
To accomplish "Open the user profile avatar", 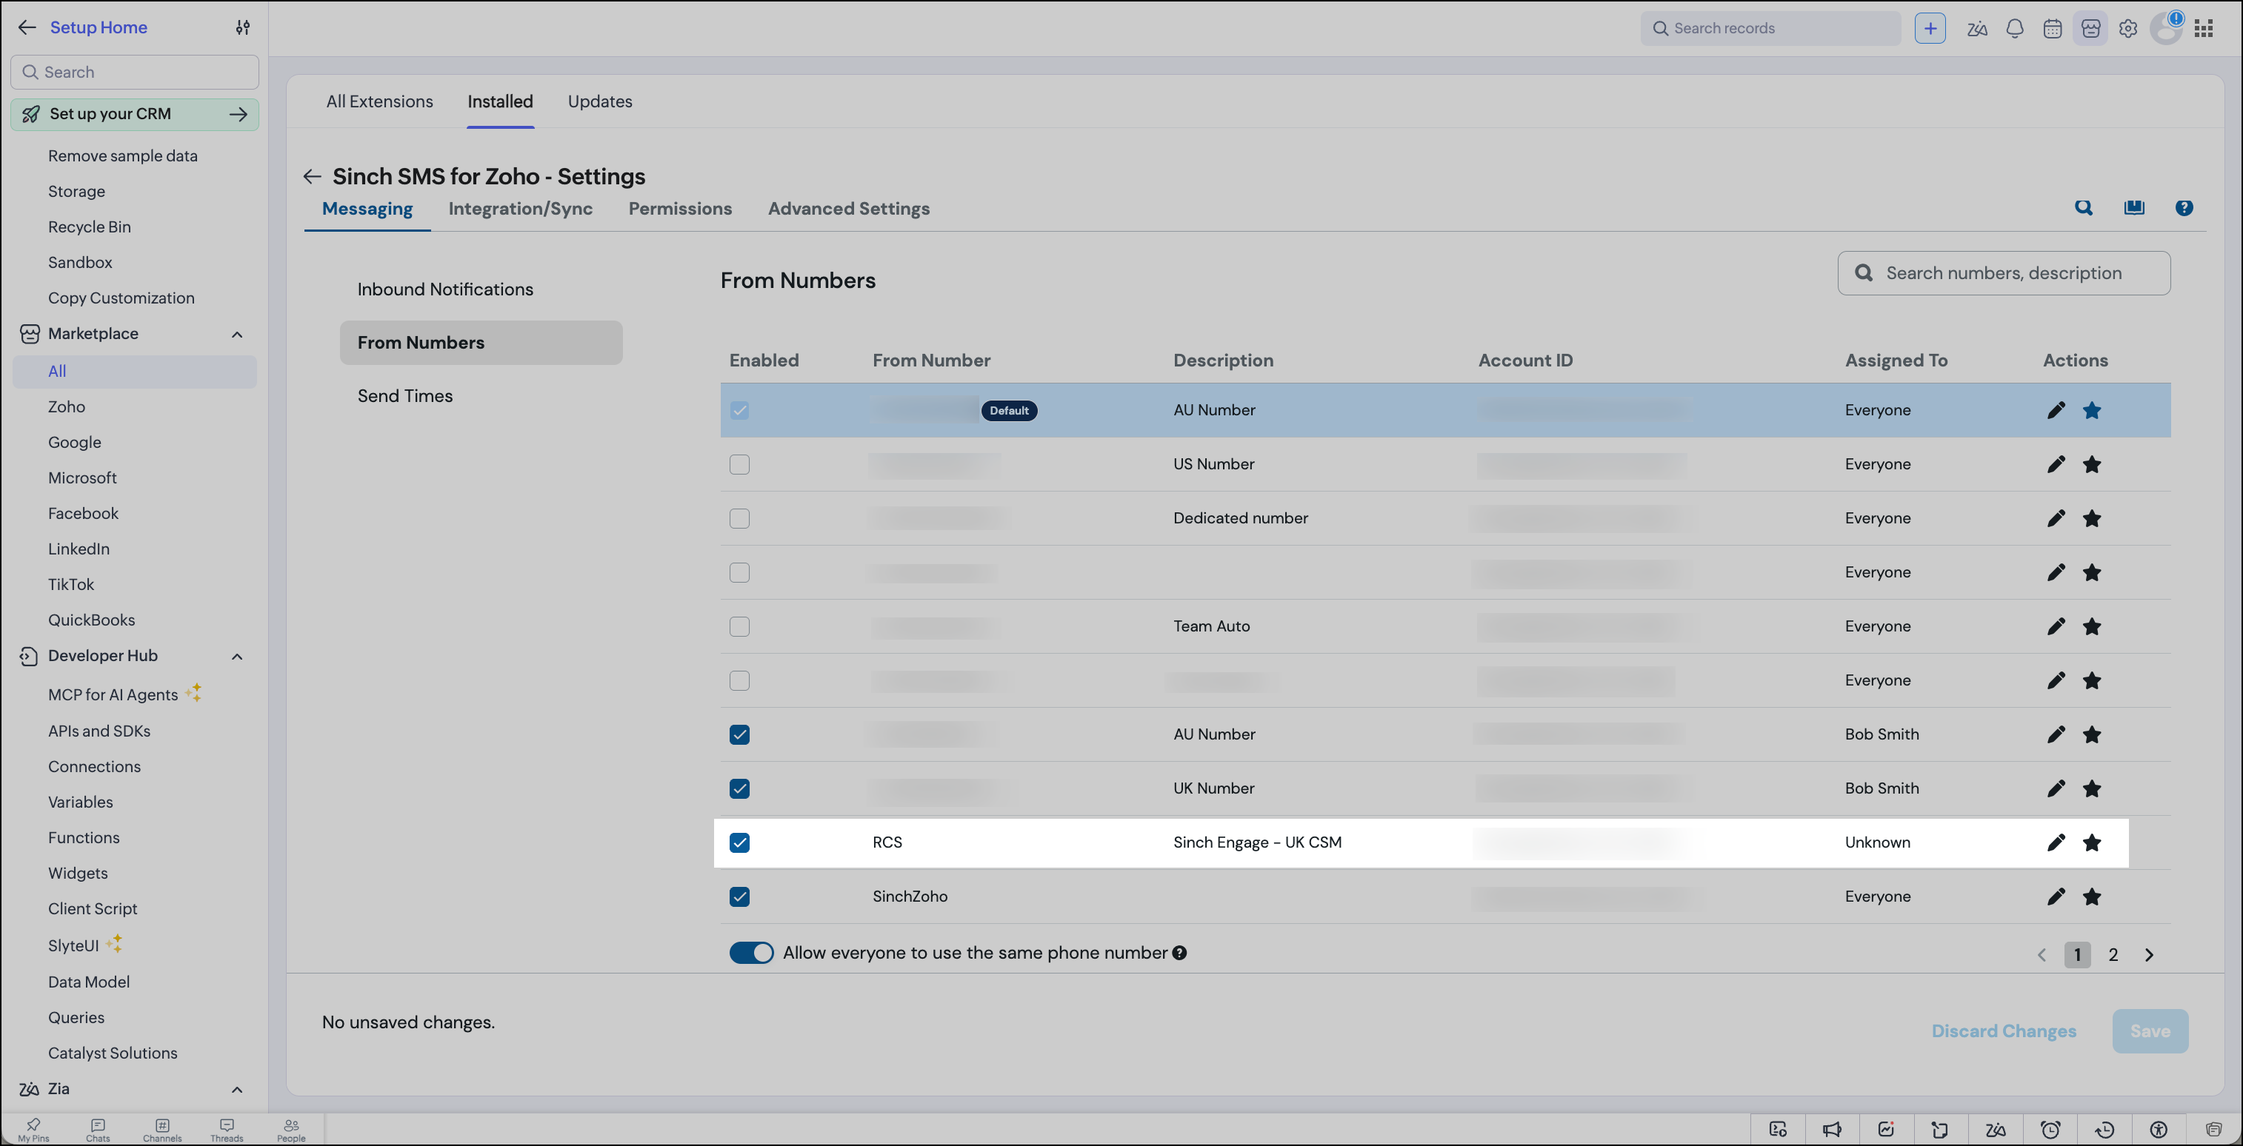I will pos(2165,29).
